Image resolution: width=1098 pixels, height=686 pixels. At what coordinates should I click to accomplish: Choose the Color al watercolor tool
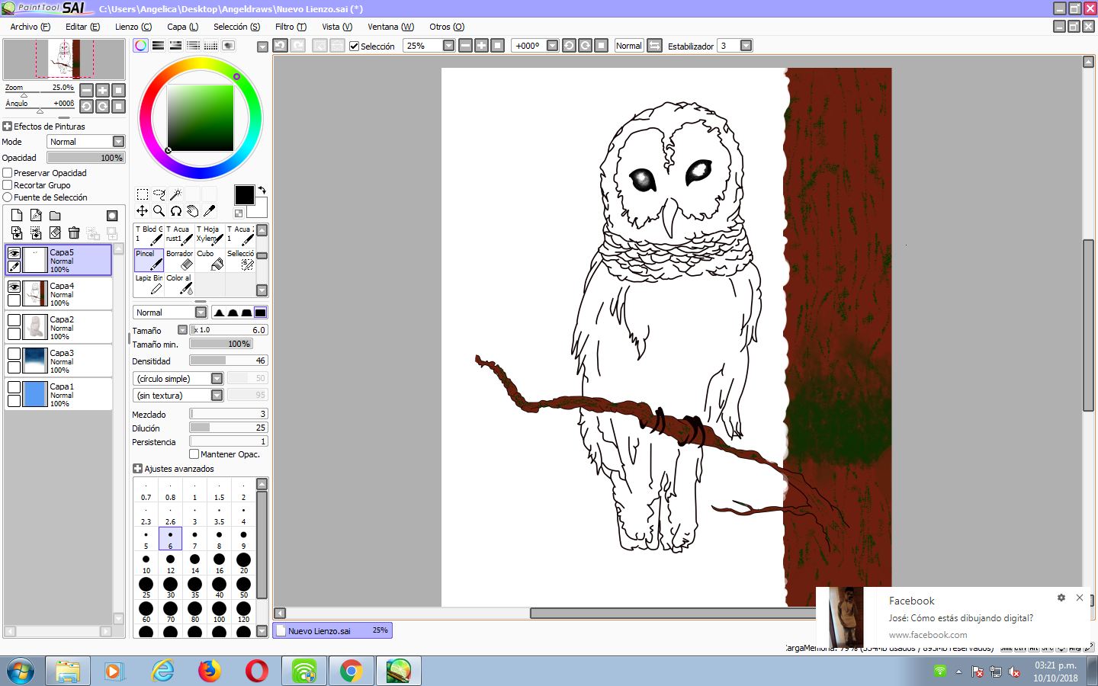click(179, 284)
